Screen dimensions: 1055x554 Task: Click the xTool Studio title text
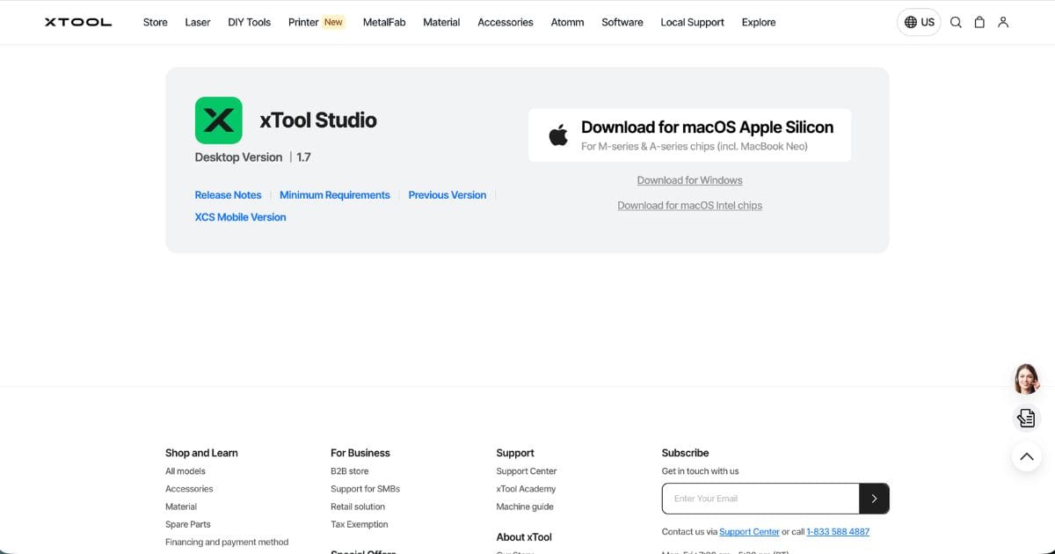[318, 120]
